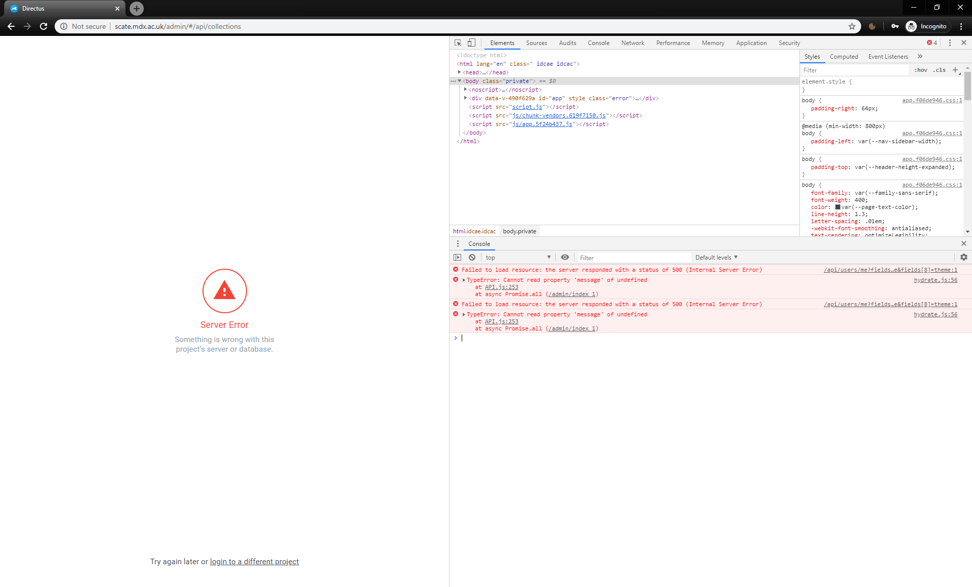
Task: Open console settings with the gear icon
Action: pos(963,257)
